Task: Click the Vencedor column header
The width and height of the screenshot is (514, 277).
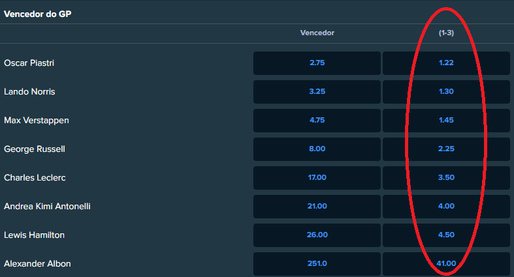Action: [x=317, y=33]
